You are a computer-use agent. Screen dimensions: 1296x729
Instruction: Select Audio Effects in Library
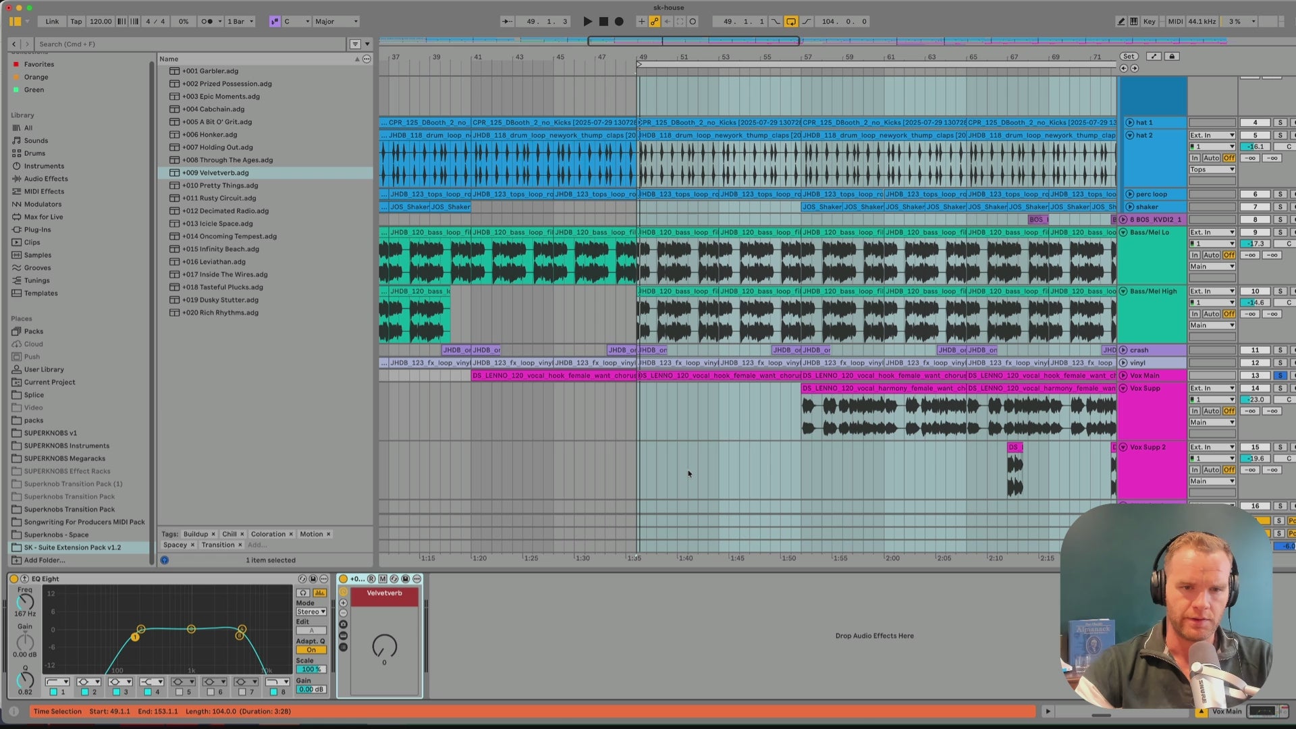46,179
